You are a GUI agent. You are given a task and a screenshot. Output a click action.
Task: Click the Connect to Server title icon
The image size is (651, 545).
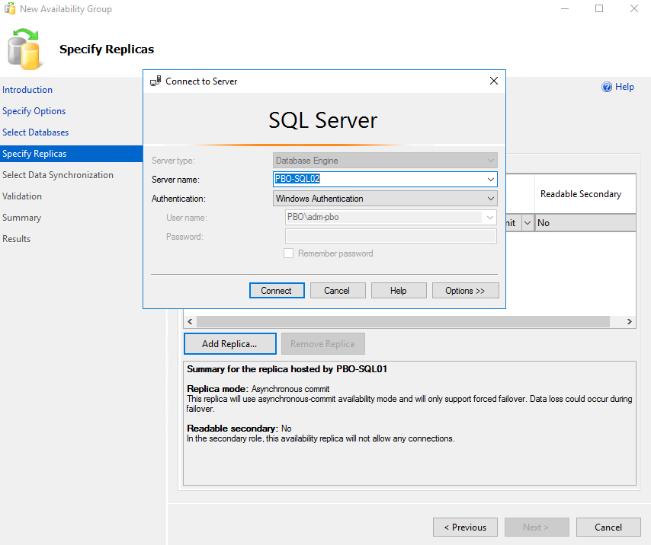(156, 81)
